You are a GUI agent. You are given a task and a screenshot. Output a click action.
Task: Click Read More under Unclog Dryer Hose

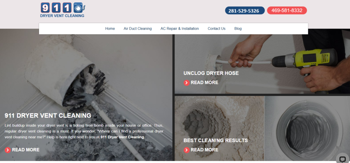(204, 83)
